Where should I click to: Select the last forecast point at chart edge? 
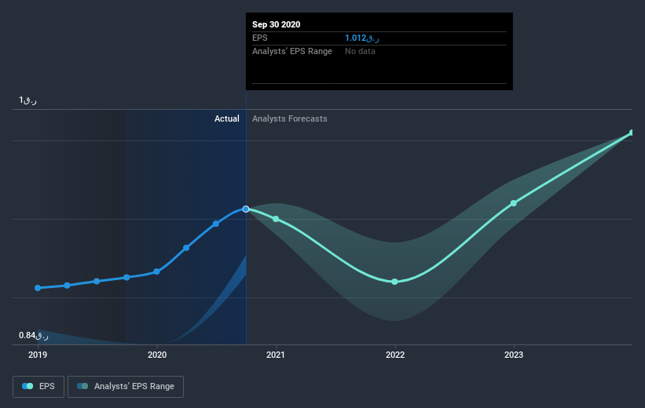click(x=632, y=133)
